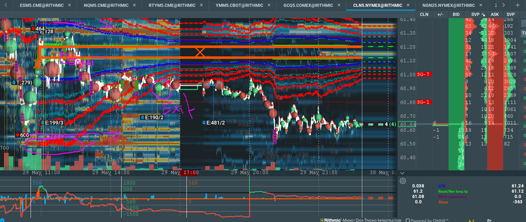
Task: Add a new instrument tab with plus
Action: pyautogui.click(x=517, y=5)
